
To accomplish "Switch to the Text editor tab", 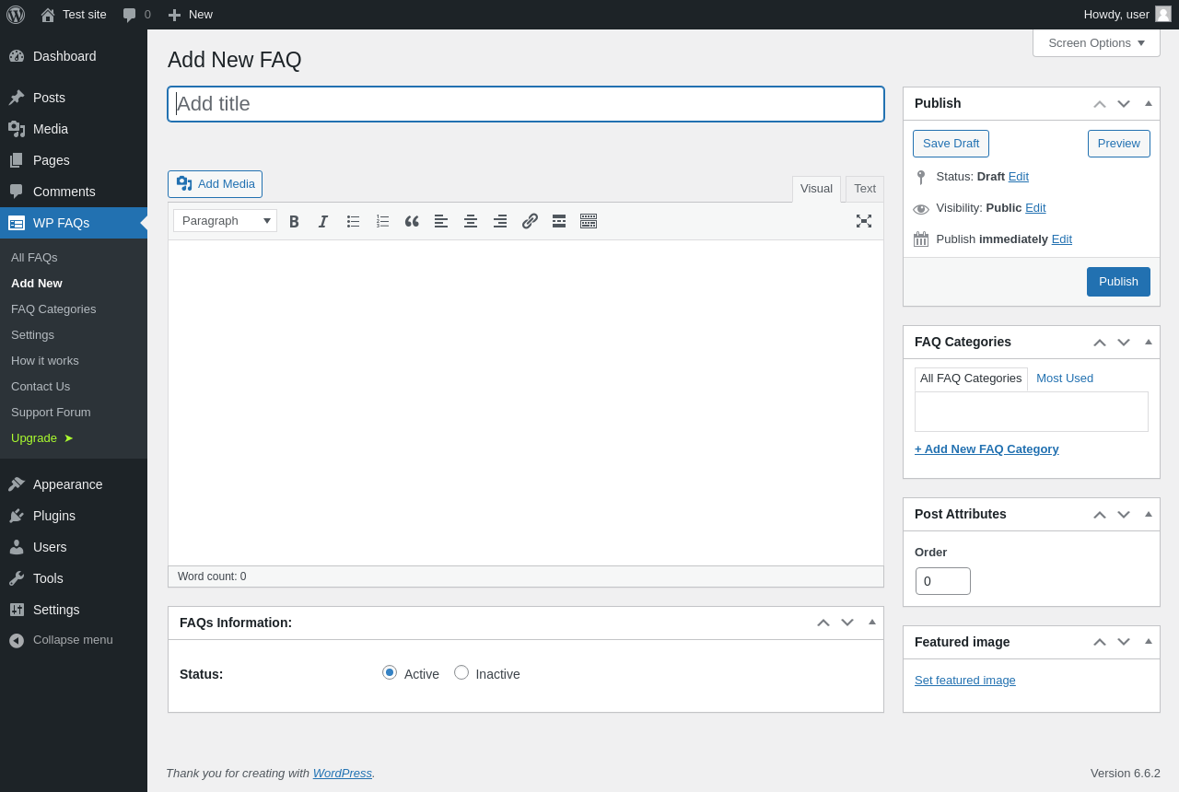I will coord(865,189).
